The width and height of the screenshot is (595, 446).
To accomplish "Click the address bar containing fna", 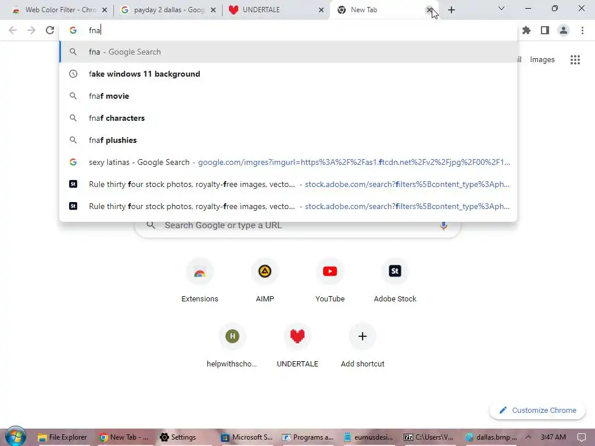I will (288, 30).
